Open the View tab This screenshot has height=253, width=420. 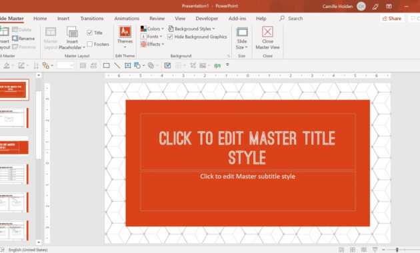click(x=180, y=19)
